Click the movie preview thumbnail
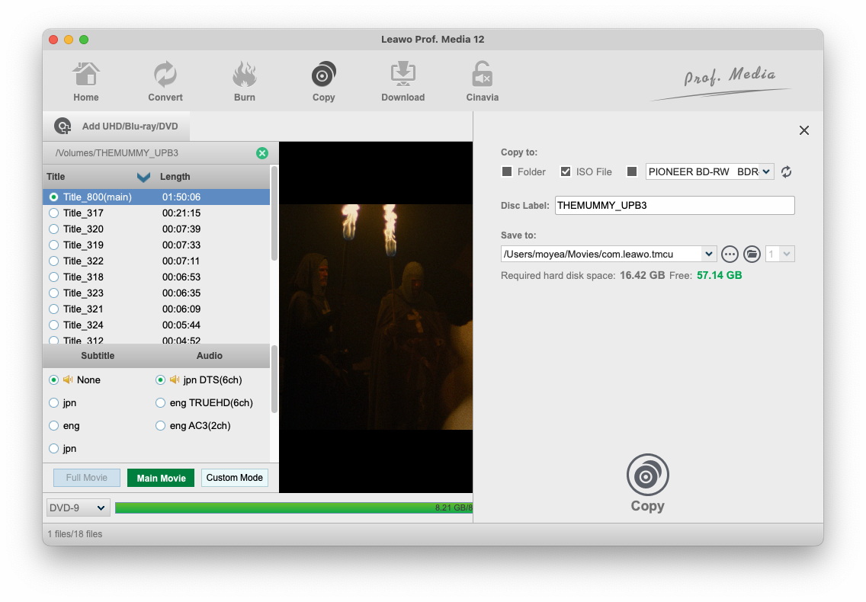866x602 pixels. (376, 317)
